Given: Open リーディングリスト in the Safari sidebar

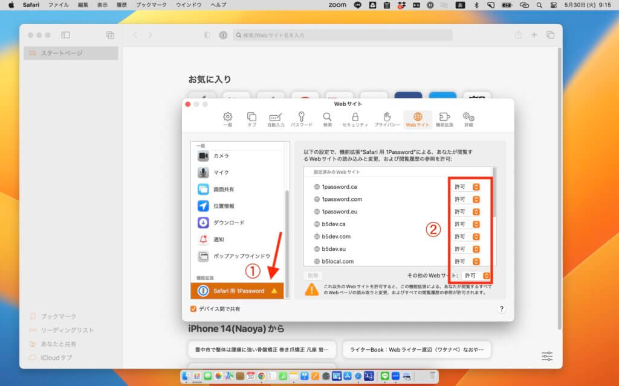Looking at the screenshot, I should (62, 330).
